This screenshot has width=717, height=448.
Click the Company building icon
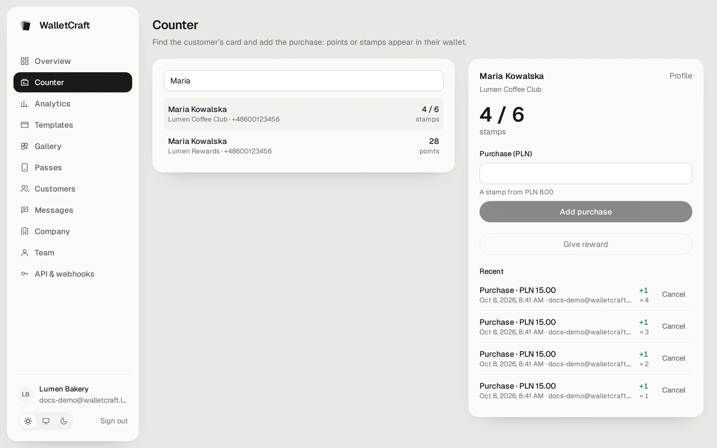pos(25,231)
